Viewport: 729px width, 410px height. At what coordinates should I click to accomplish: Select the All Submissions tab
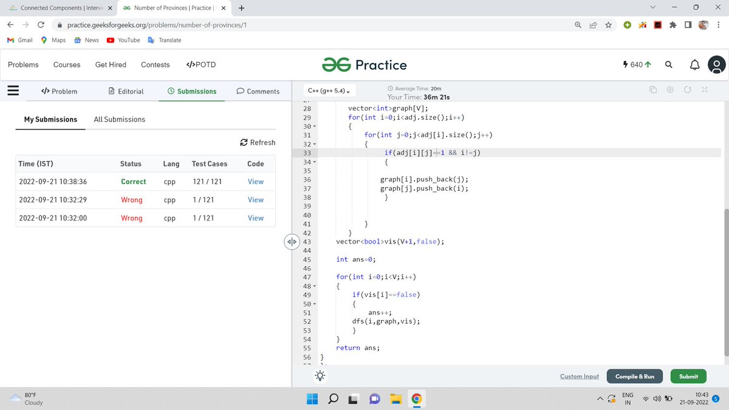[x=120, y=119]
